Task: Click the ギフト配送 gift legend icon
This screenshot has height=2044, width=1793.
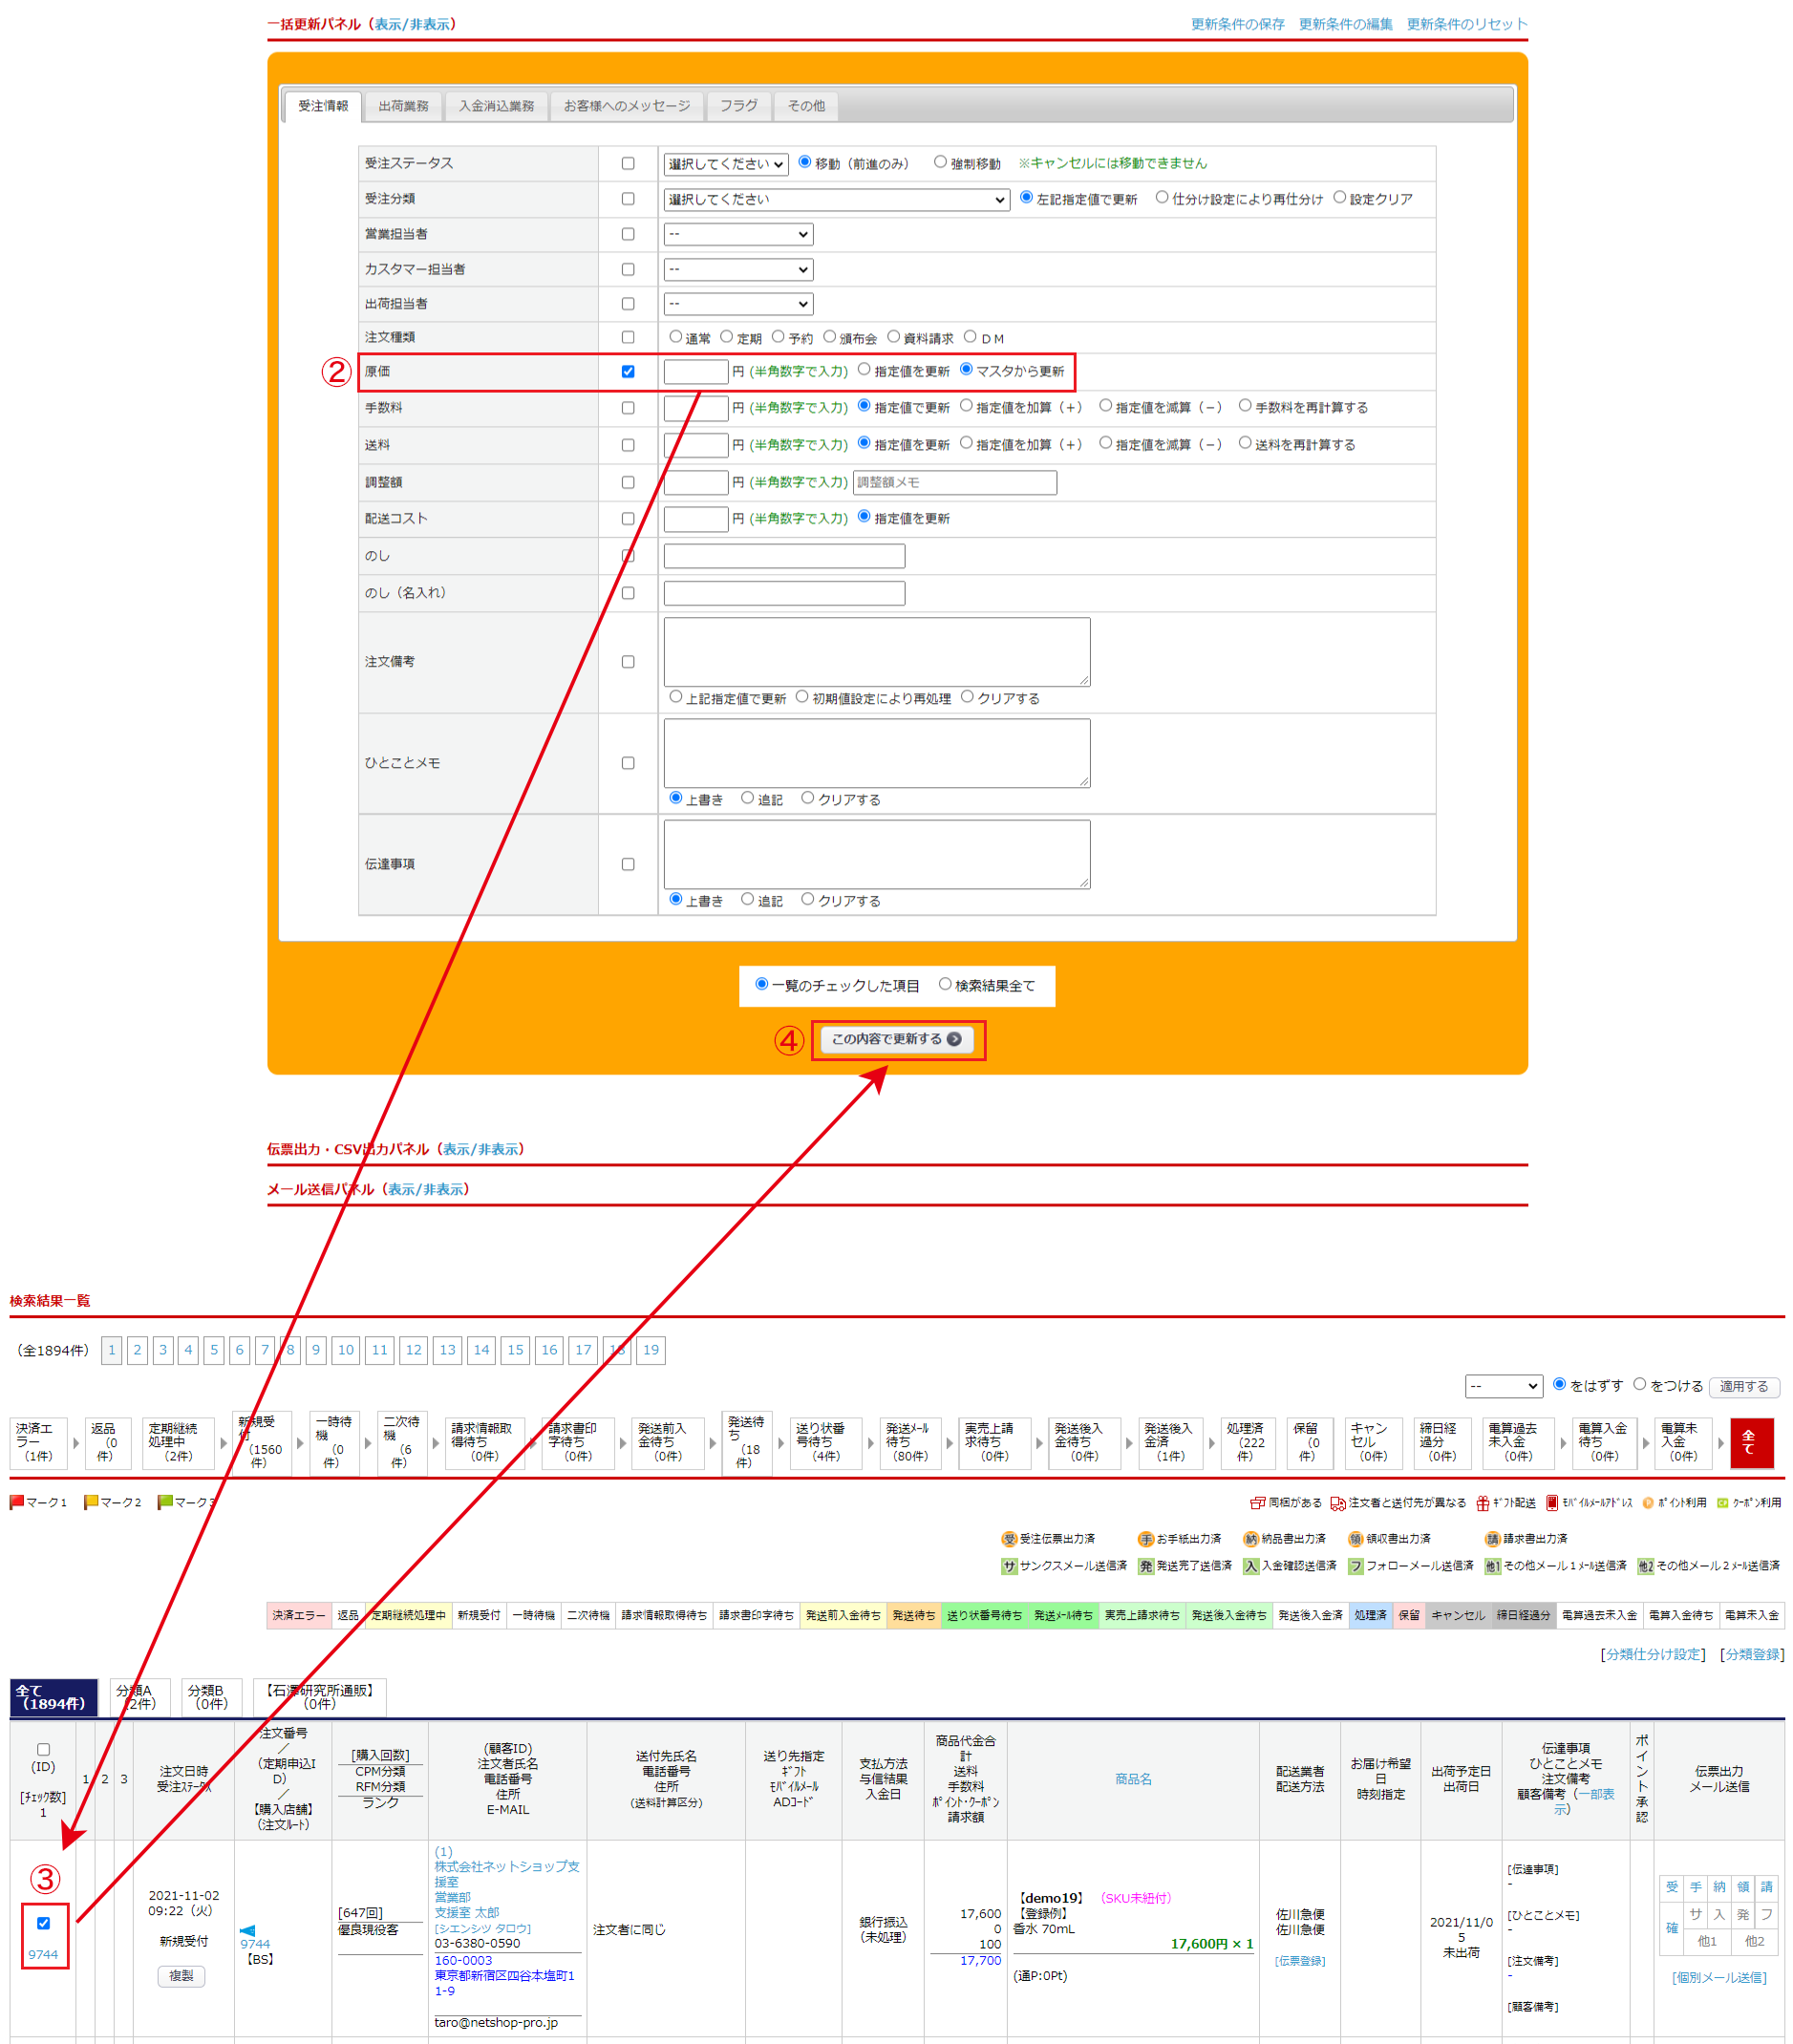Action: click(x=1483, y=1503)
